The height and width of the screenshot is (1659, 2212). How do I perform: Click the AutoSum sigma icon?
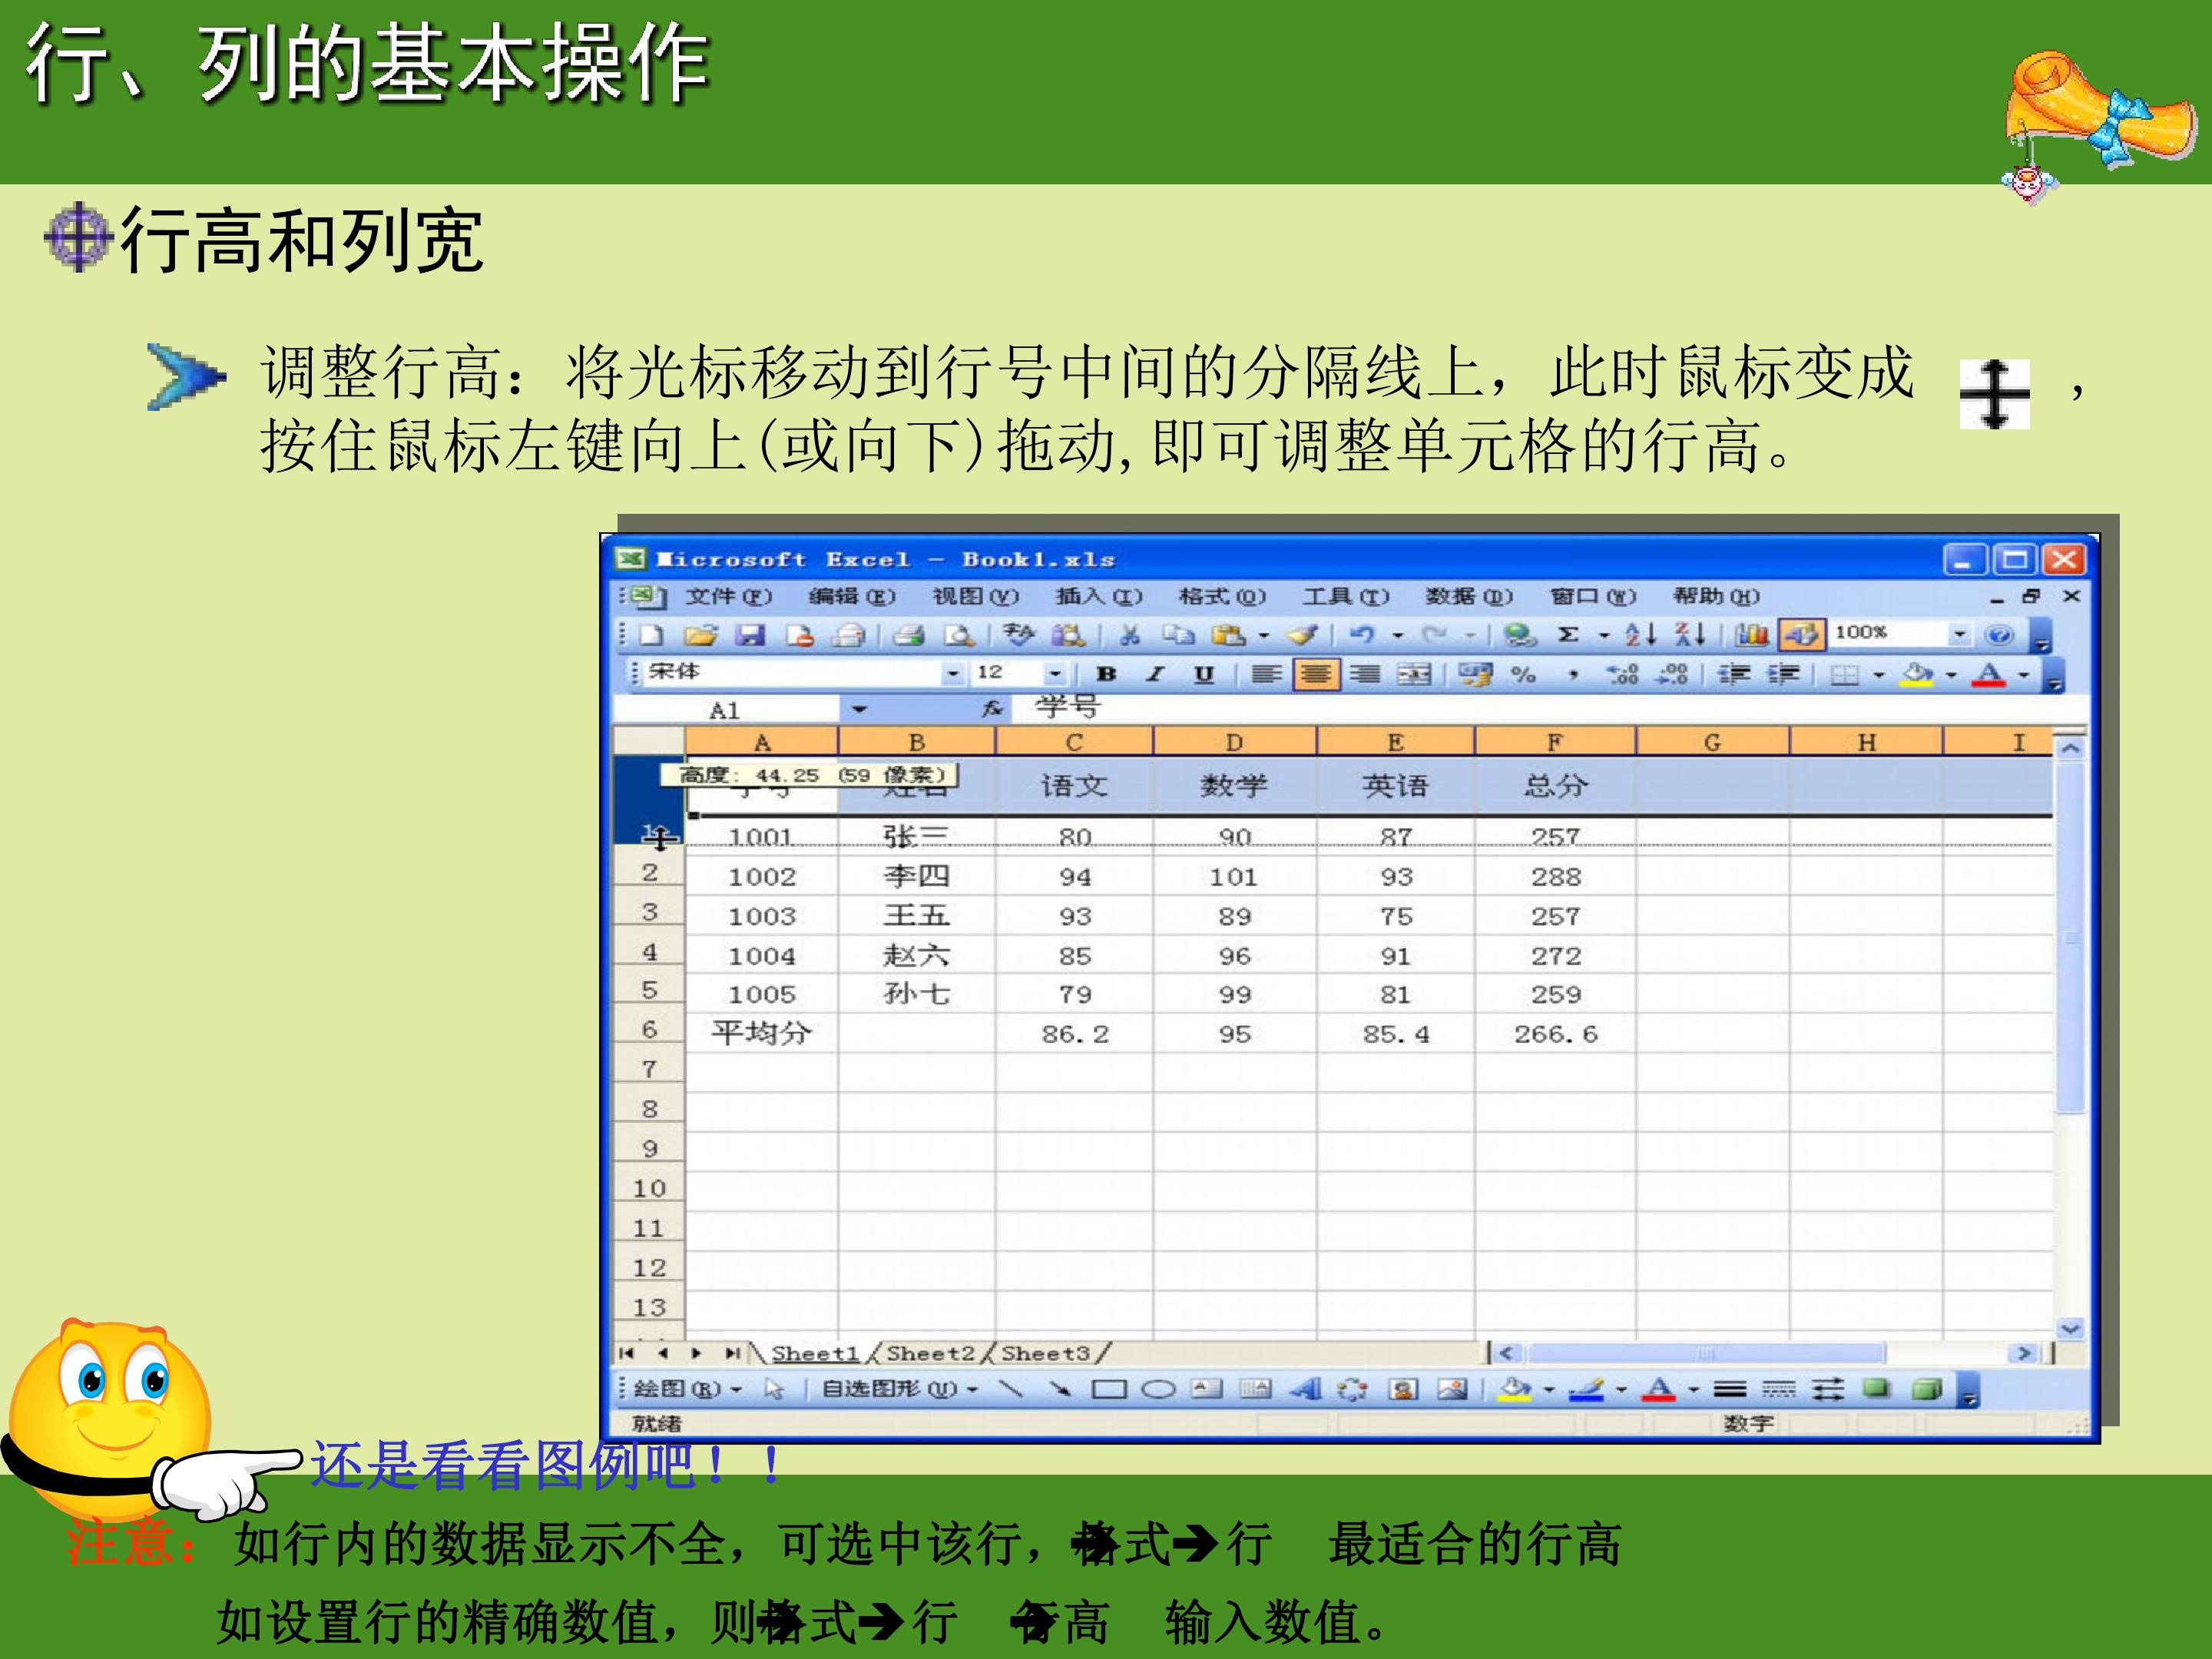tap(1568, 635)
